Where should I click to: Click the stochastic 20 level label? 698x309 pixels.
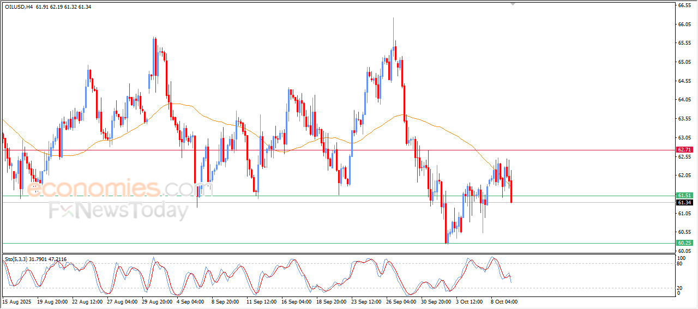[680, 288]
